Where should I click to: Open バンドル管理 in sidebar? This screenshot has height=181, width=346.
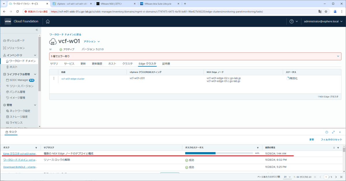(17, 92)
